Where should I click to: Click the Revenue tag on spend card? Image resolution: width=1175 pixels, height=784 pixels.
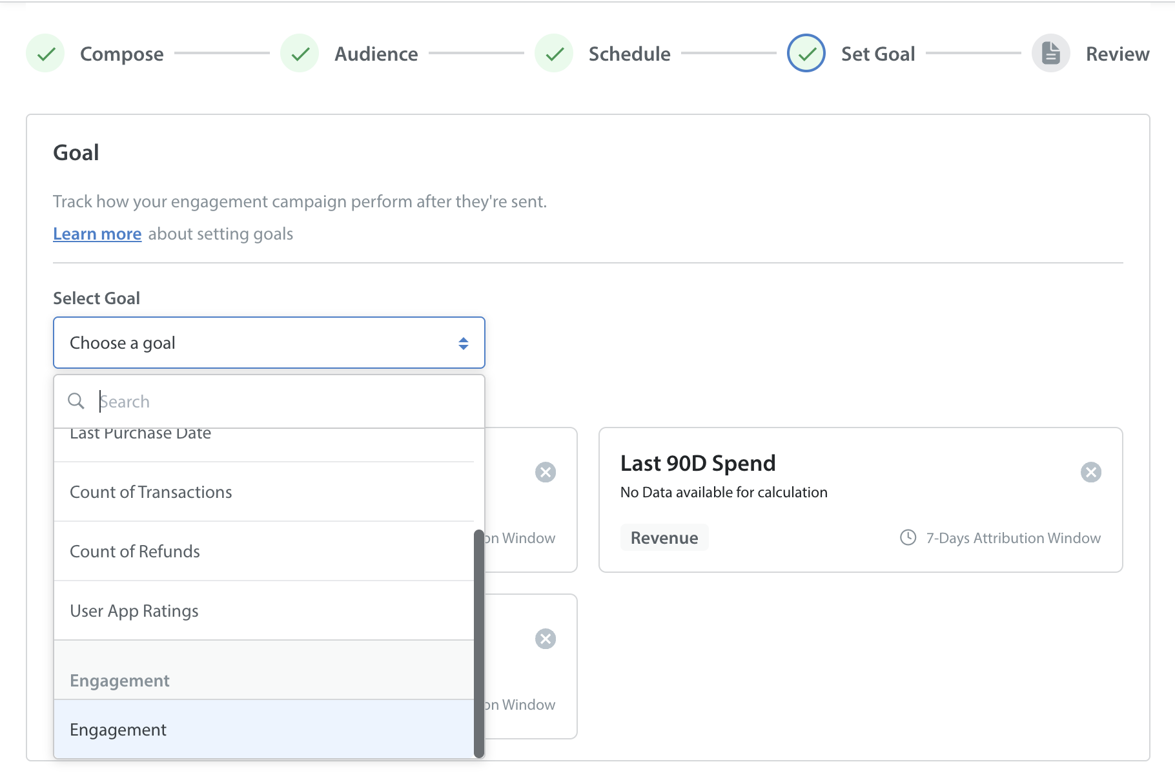(664, 537)
